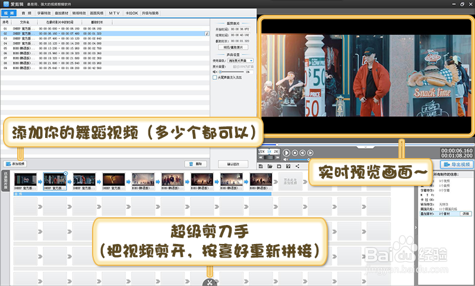This screenshot has height=286, width=475.
Task: Click 预览/截取原片 button
Action: (x=233, y=47)
